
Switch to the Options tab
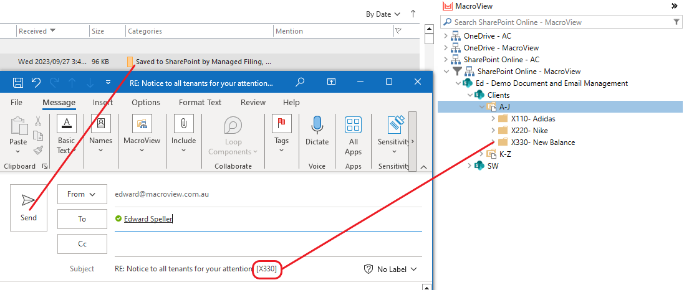[x=146, y=102]
